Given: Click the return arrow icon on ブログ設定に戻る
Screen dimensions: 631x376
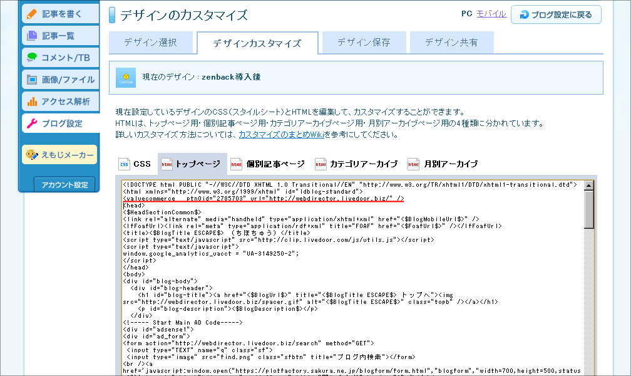Looking at the screenshot, I should (x=524, y=15).
